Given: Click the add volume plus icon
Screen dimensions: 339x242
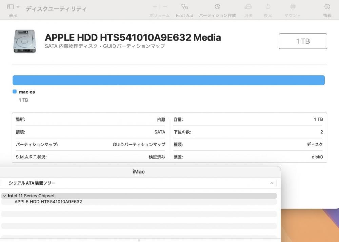Looking at the screenshot, I should coord(155,7).
